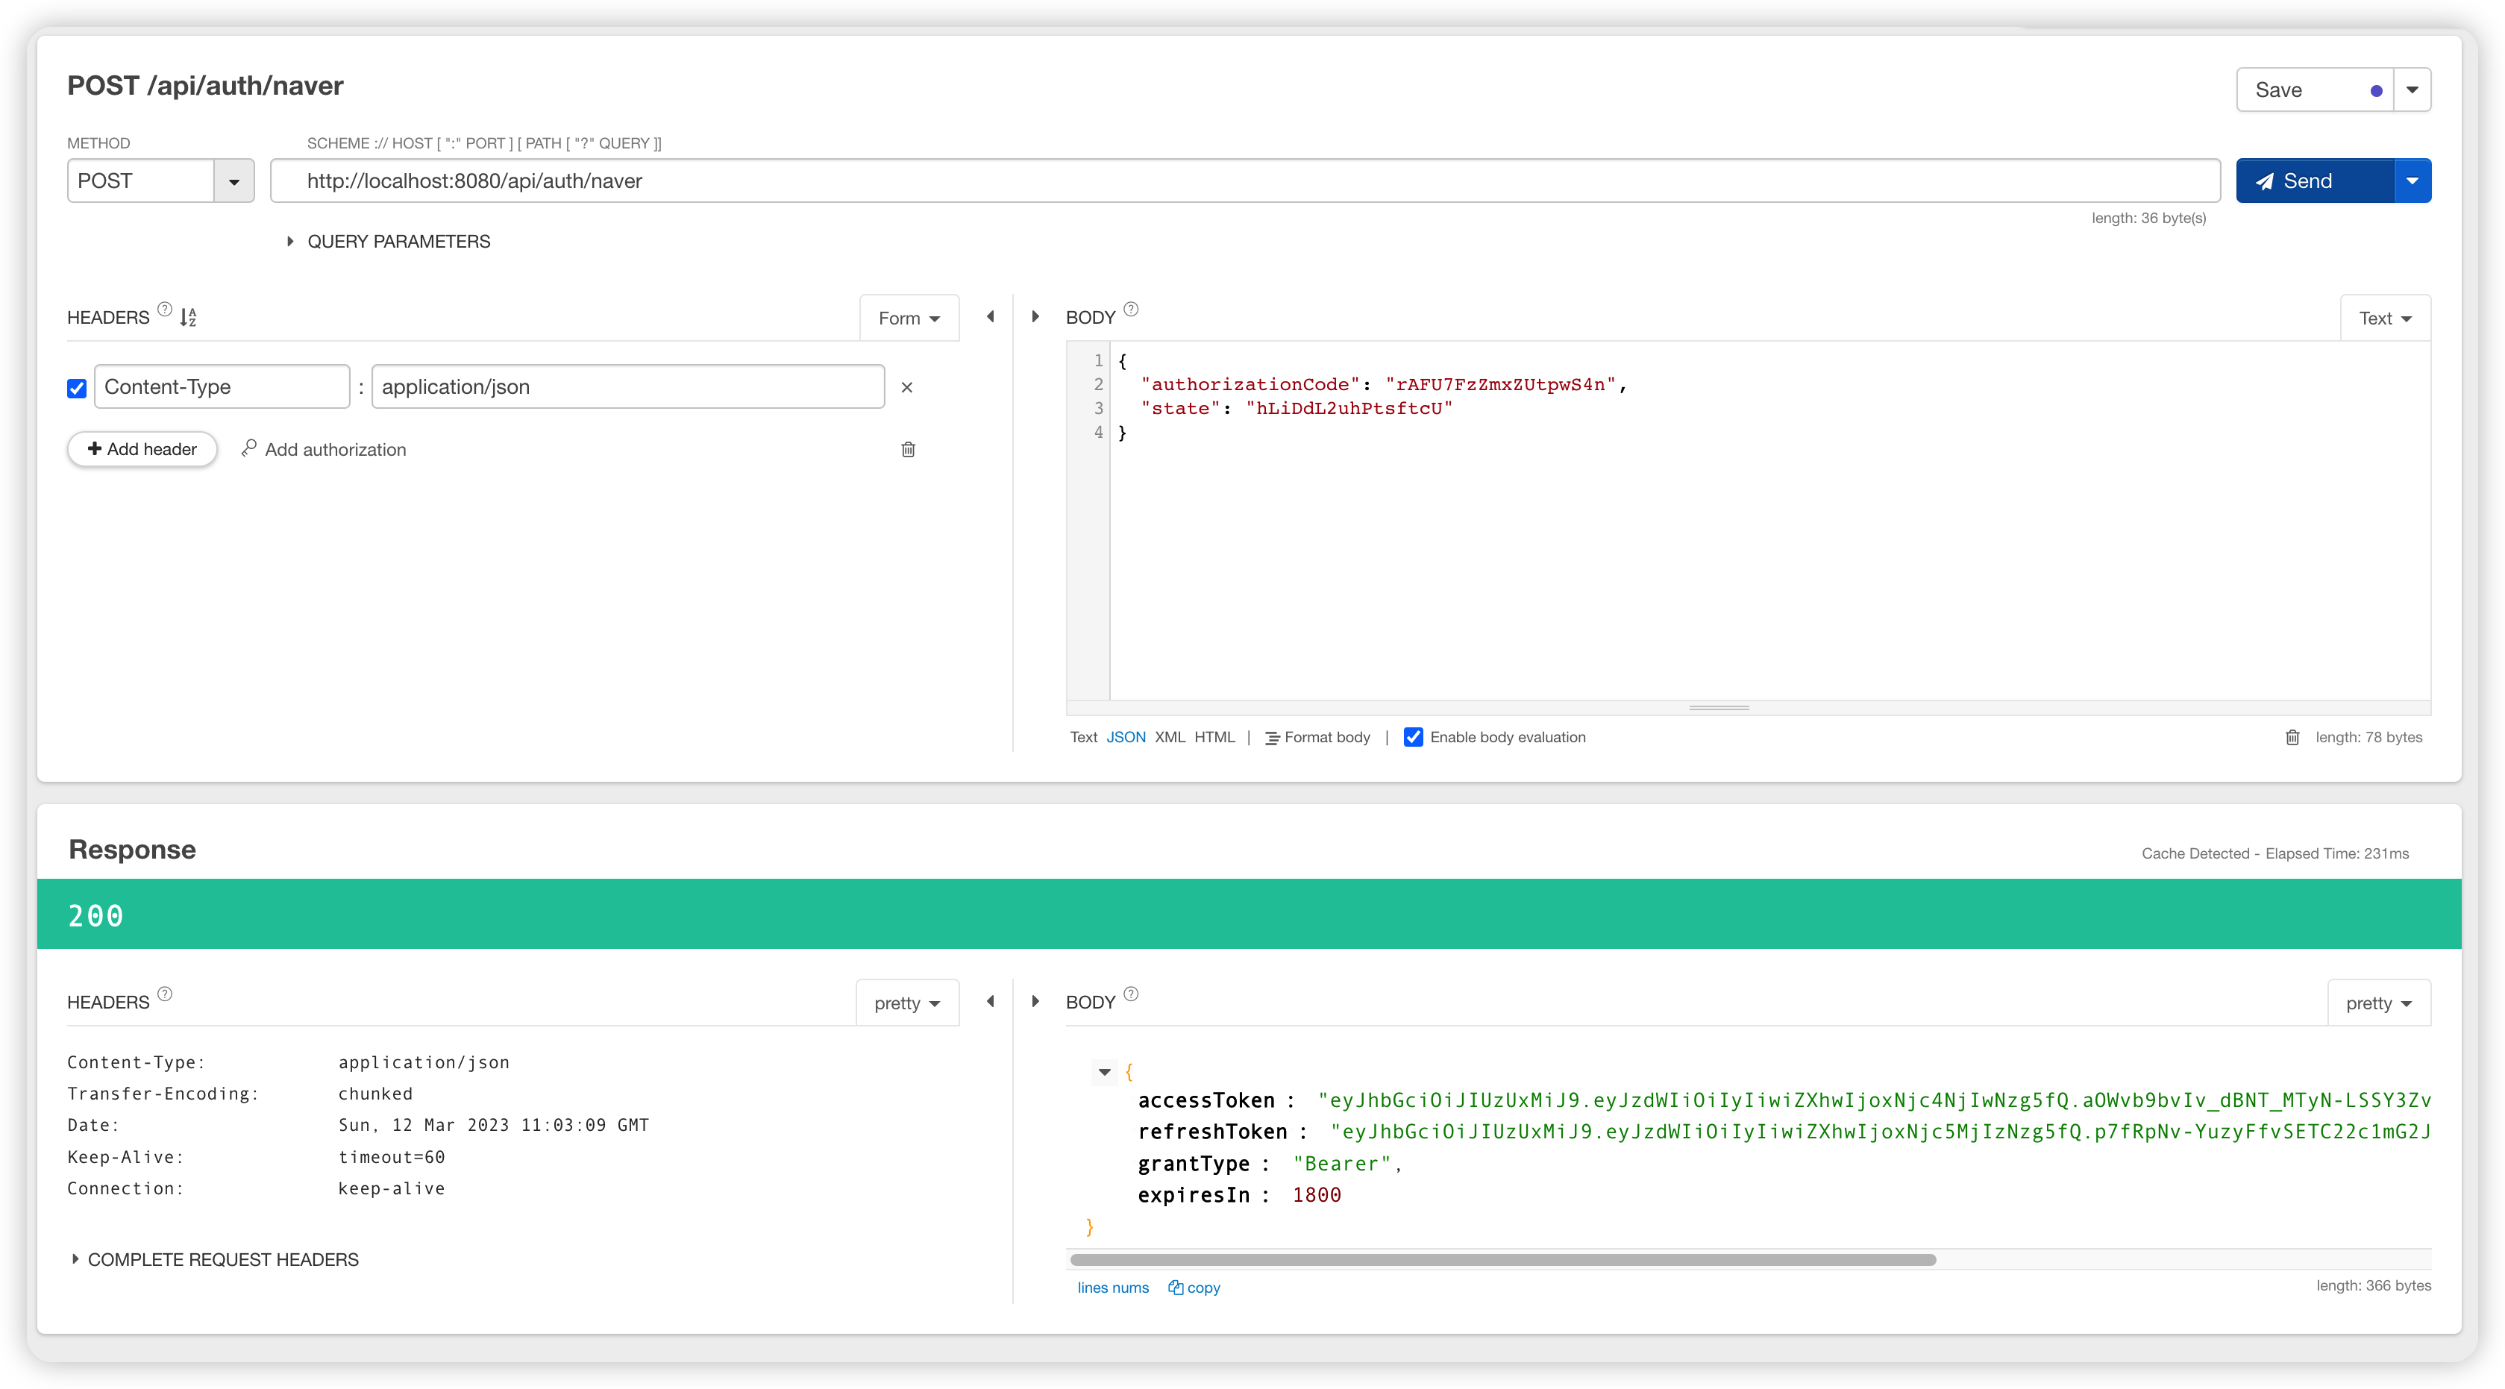Click the right arrow beside the request BODY label
This screenshot has width=2505, height=1389.
tap(1035, 317)
